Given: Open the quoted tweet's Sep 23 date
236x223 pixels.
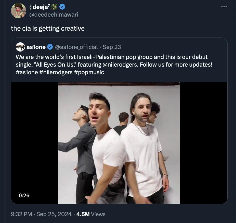Looking at the screenshot, I should (112, 47).
